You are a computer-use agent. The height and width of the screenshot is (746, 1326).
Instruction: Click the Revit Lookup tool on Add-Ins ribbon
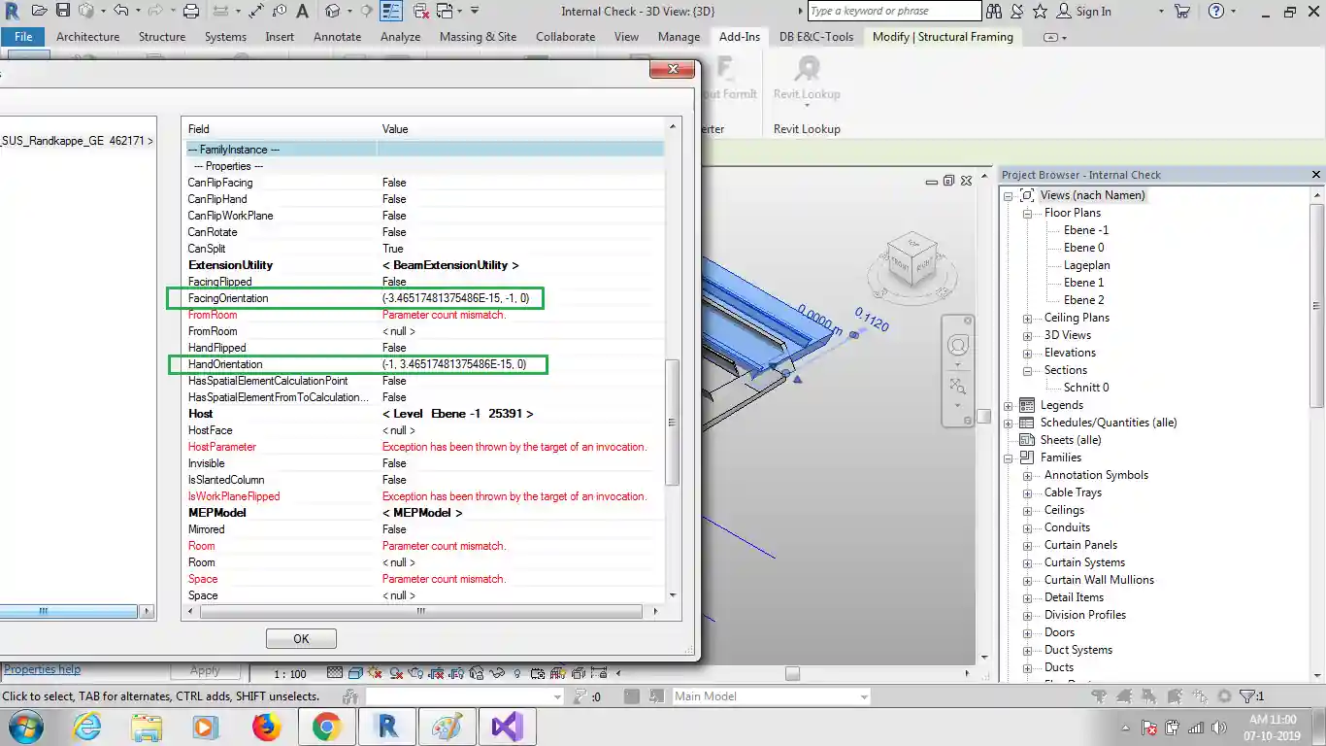pyautogui.click(x=807, y=78)
